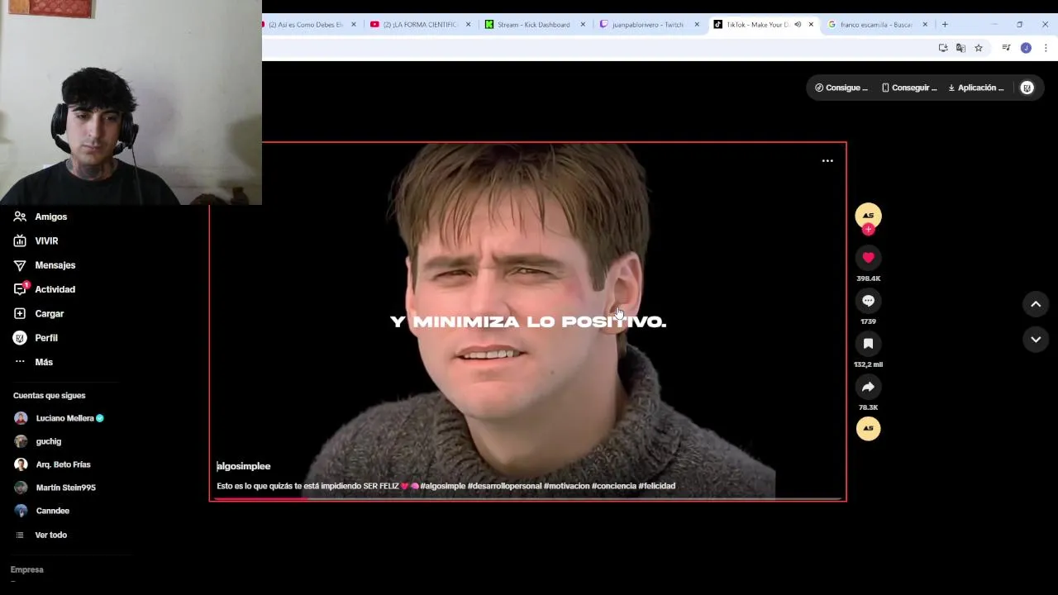The width and height of the screenshot is (1058, 595).
Task: Open the comments bubble icon
Action: [868, 301]
